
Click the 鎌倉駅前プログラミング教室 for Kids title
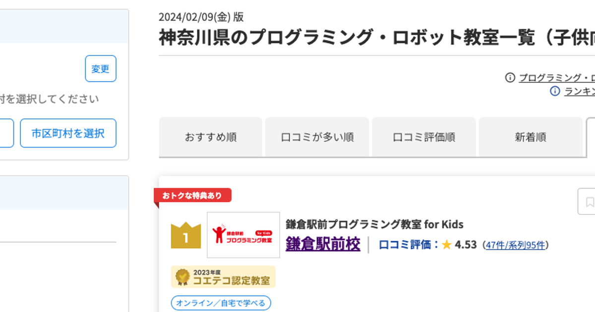coord(374,224)
